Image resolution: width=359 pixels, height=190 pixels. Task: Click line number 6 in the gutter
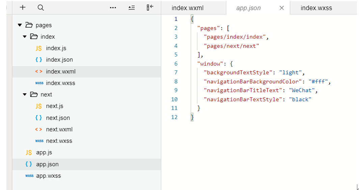point(176,64)
